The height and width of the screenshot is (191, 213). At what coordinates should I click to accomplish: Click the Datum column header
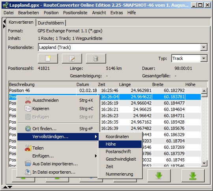87,84
